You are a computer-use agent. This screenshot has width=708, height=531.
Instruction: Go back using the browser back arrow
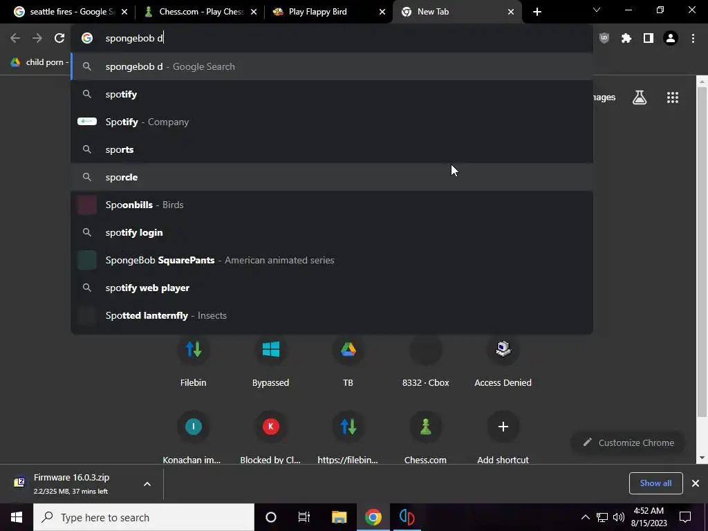pyautogui.click(x=15, y=39)
